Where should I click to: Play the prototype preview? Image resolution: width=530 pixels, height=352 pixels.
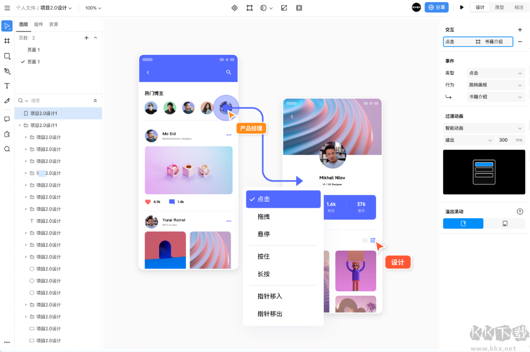pyautogui.click(x=462, y=7)
